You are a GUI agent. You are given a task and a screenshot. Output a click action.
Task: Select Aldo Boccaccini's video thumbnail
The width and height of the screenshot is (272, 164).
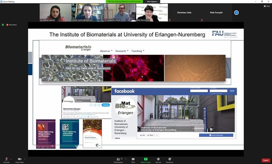[x=152, y=13]
